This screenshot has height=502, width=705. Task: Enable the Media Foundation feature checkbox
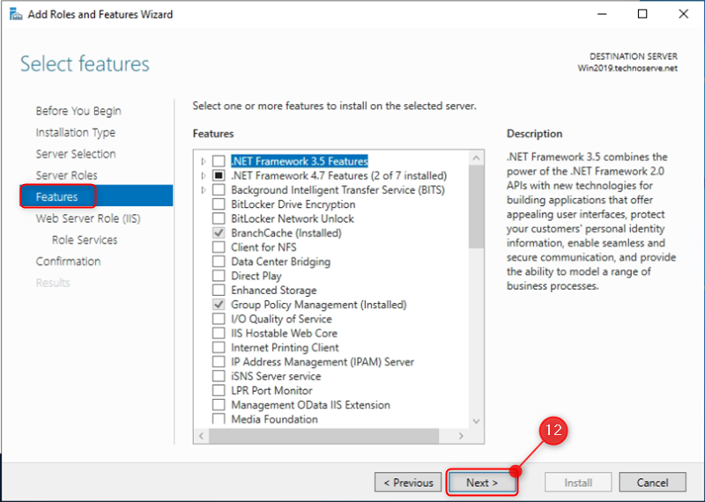(x=219, y=419)
